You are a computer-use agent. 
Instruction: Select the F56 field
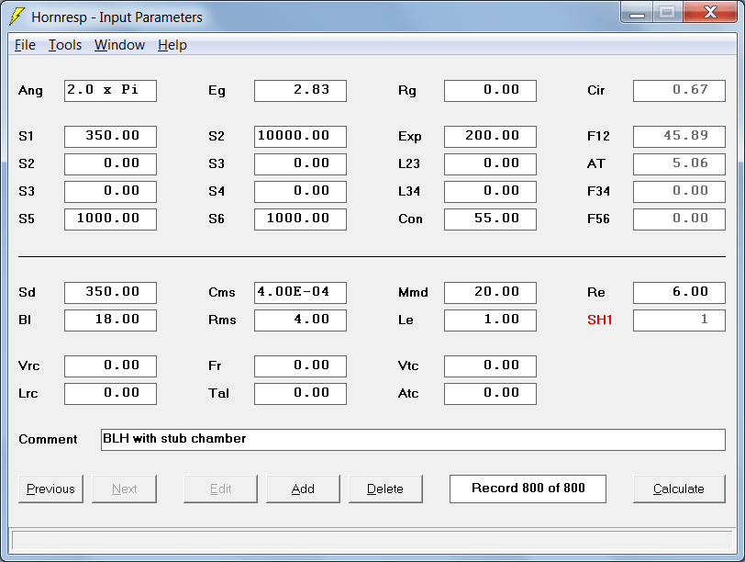680,219
